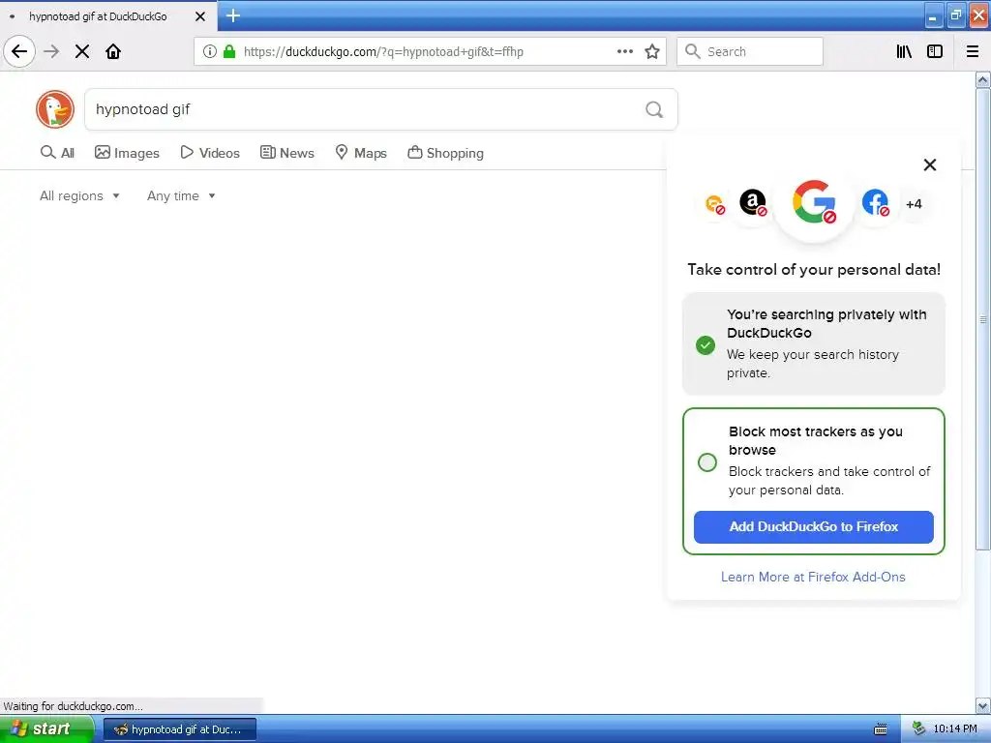The width and height of the screenshot is (991, 743).
Task: Expand the Any time filter dropdown
Action: [181, 195]
